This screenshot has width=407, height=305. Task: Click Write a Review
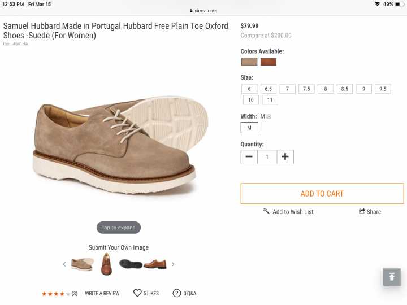click(102, 294)
